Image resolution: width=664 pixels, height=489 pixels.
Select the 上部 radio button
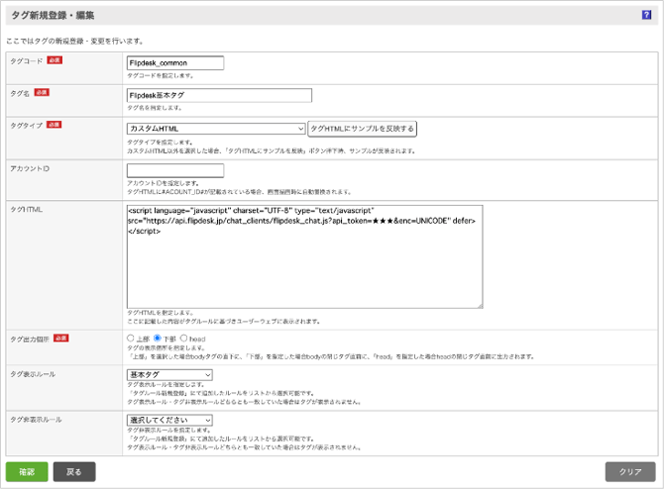[132, 339]
